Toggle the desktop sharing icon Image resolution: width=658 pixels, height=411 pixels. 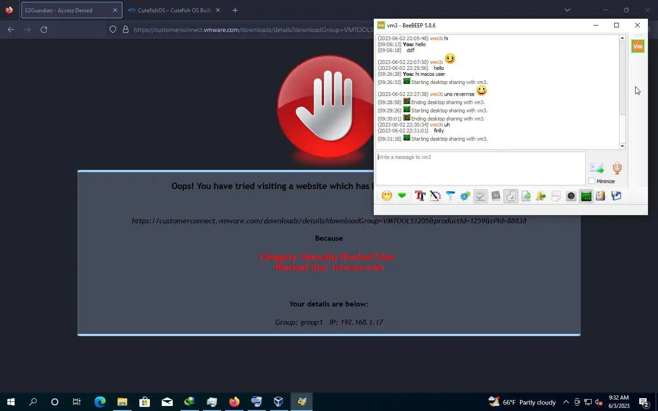(x=586, y=196)
